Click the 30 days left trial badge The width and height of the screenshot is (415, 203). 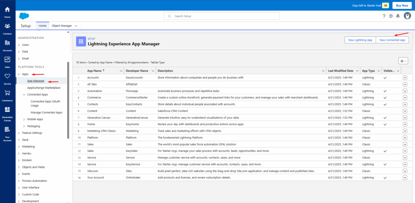coord(386,5)
